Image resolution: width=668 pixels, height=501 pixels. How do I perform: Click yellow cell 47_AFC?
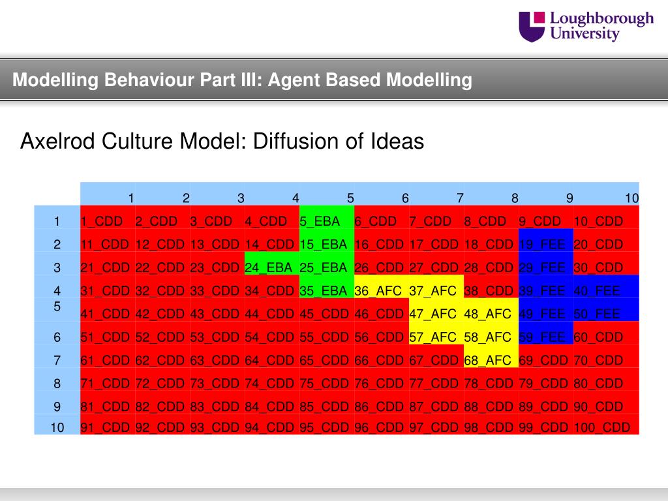pos(436,309)
